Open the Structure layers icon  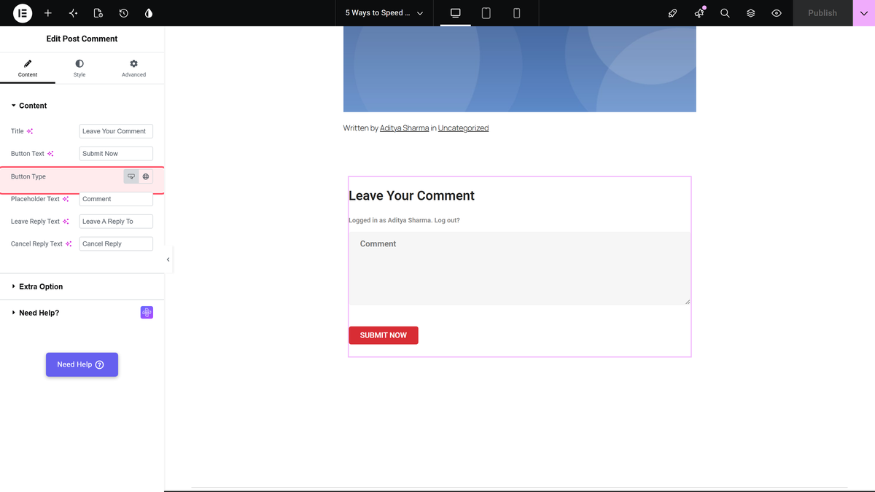coord(750,13)
